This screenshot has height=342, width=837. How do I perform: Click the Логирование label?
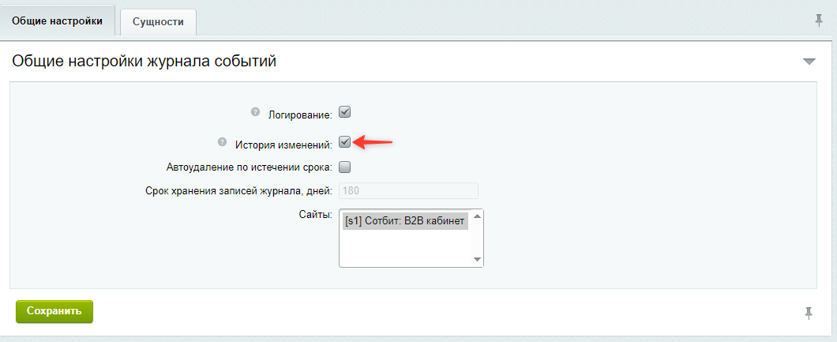tap(301, 115)
